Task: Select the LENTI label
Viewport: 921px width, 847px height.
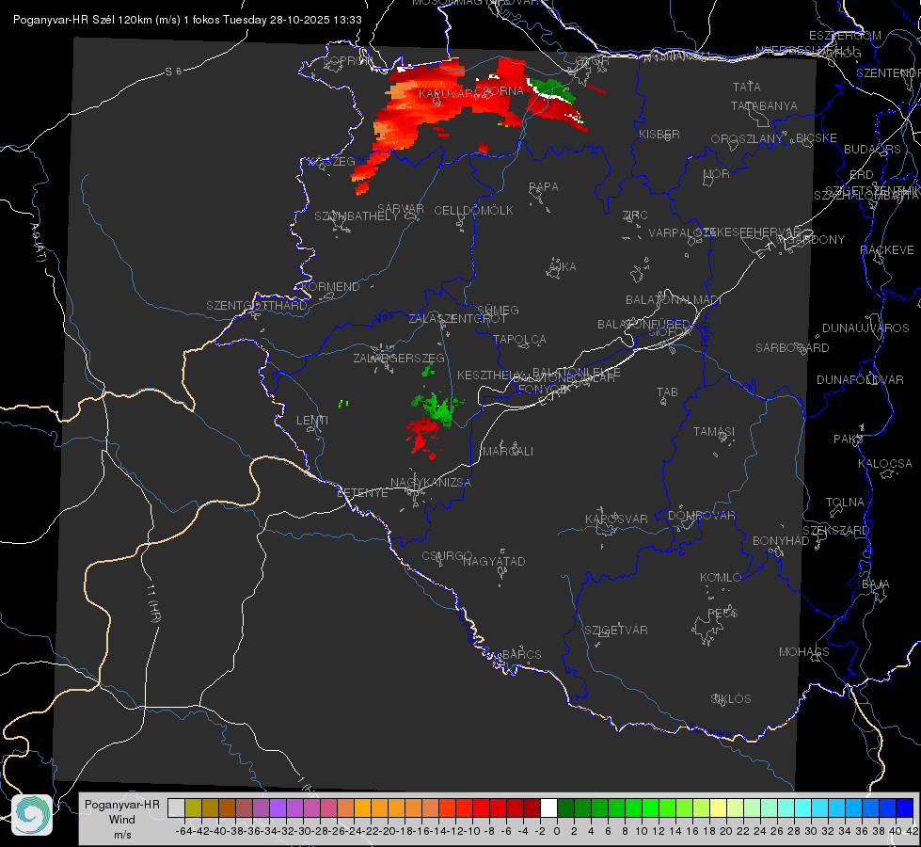Action: pyautogui.click(x=312, y=421)
